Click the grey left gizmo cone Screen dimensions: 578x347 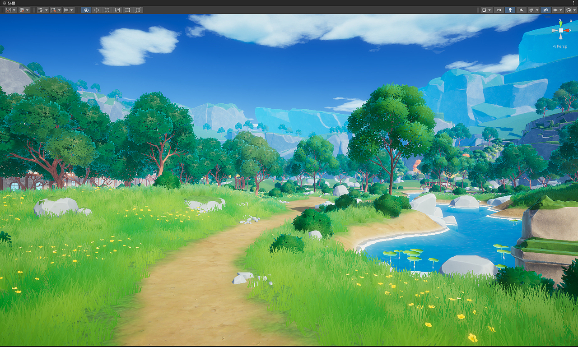pos(555,30)
